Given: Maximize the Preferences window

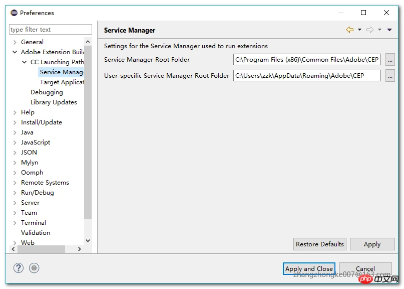Looking at the screenshot, I should (363, 13).
